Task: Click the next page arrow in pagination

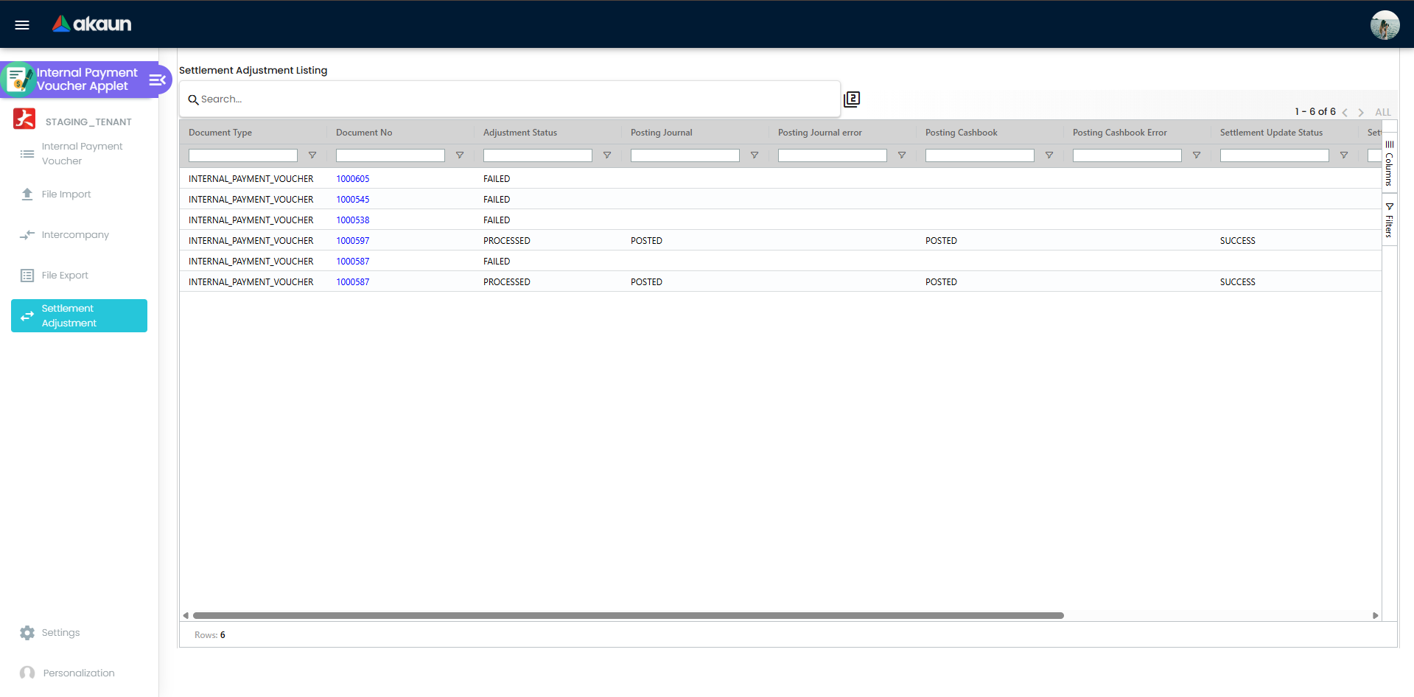Action: point(1361,112)
